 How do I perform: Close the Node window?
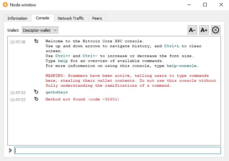click(x=221, y=5)
